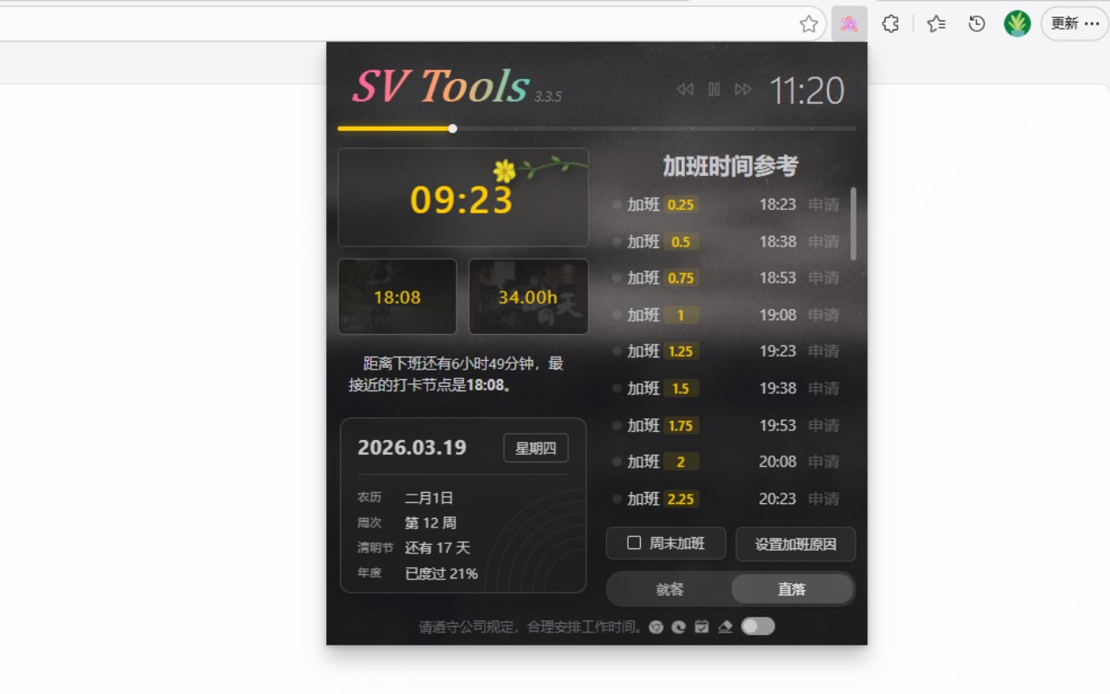Image resolution: width=1110 pixels, height=694 pixels.
Task: Click the 19:23 overtime end time
Action: pos(778,351)
